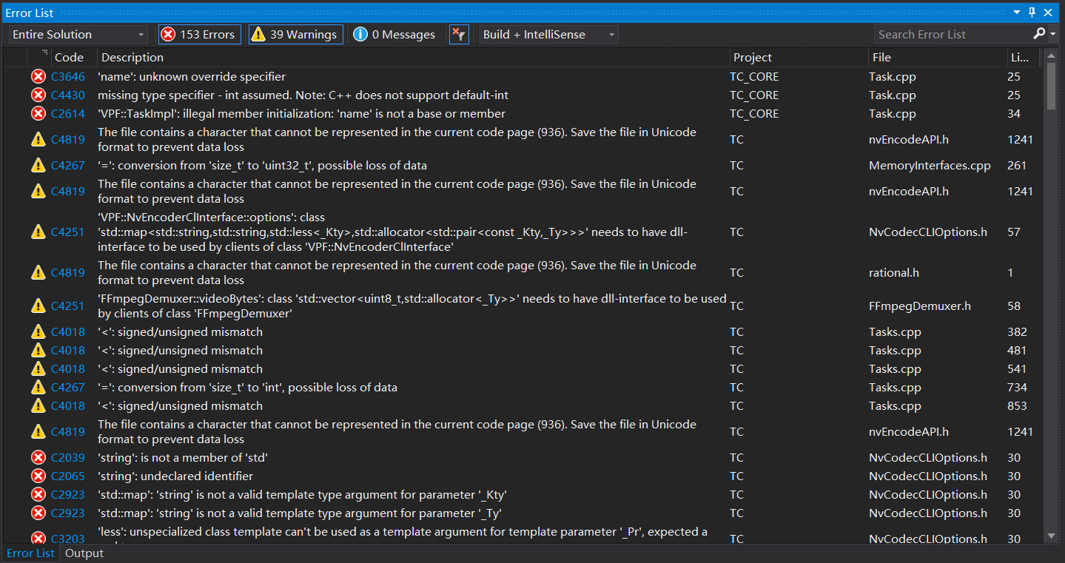1065x563 pixels.
Task: Open the window position dropdown arrow
Action: 1015,12
